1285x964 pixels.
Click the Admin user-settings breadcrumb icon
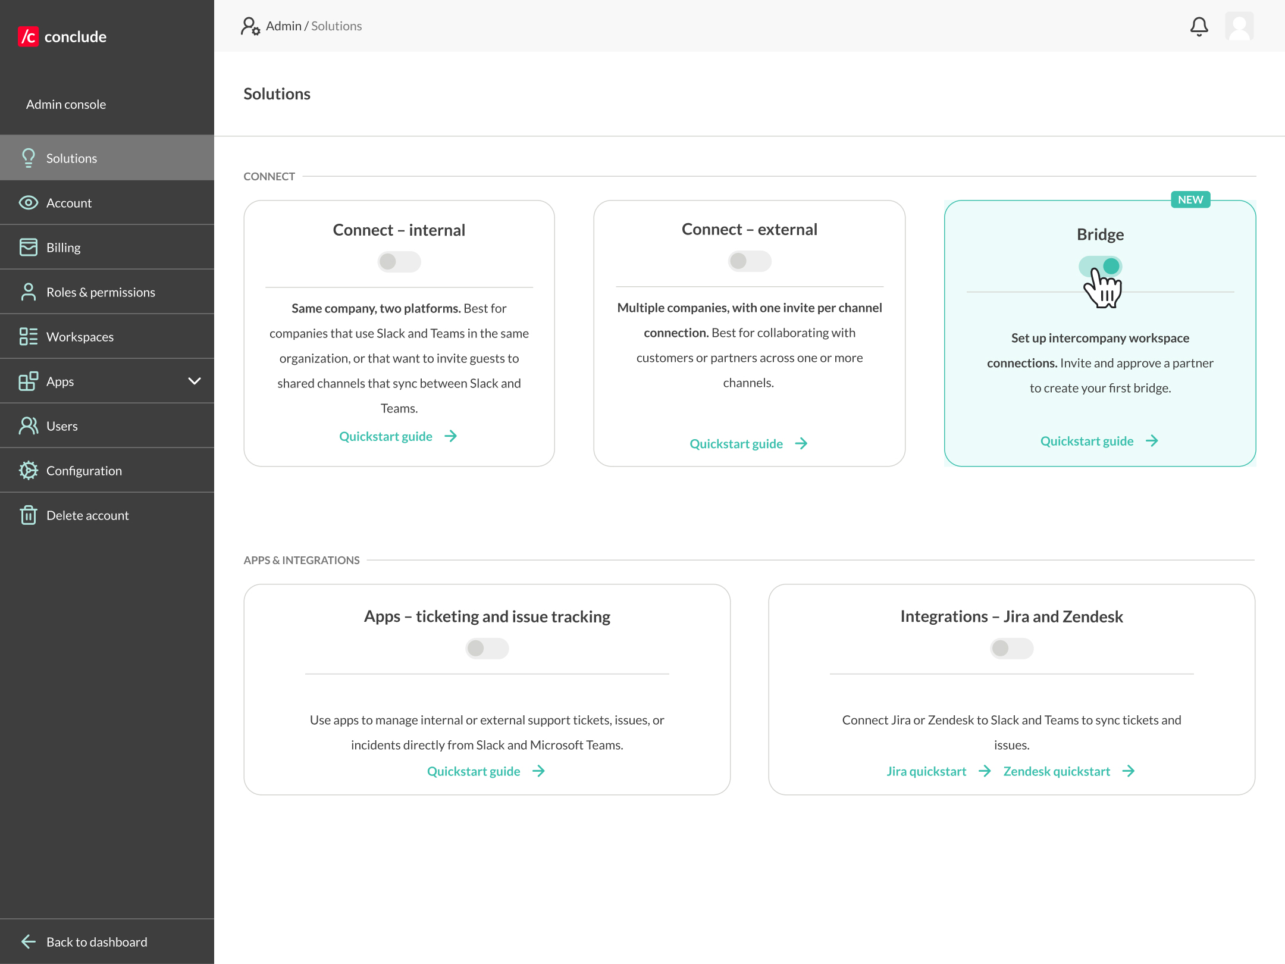(250, 26)
